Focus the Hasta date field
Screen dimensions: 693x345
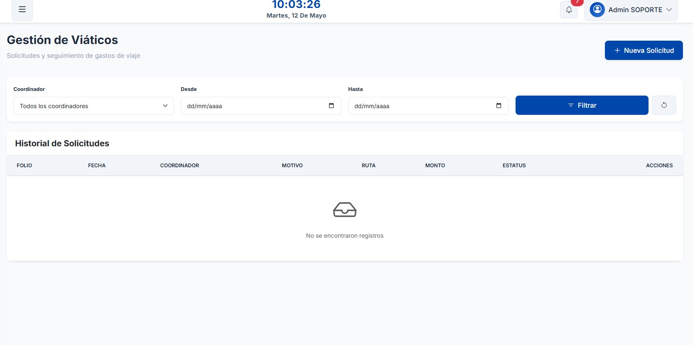coord(428,106)
